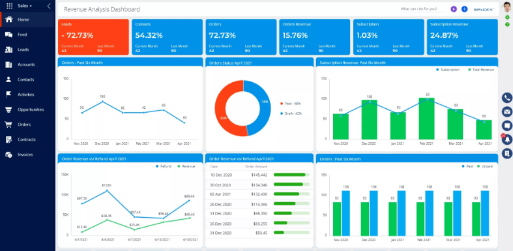This screenshot has width=513, height=251.
Task: Click the progress bar for $98,350 row
Action: [291, 213]
